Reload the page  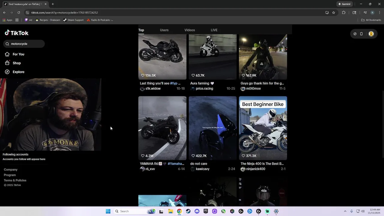(19, 13)
